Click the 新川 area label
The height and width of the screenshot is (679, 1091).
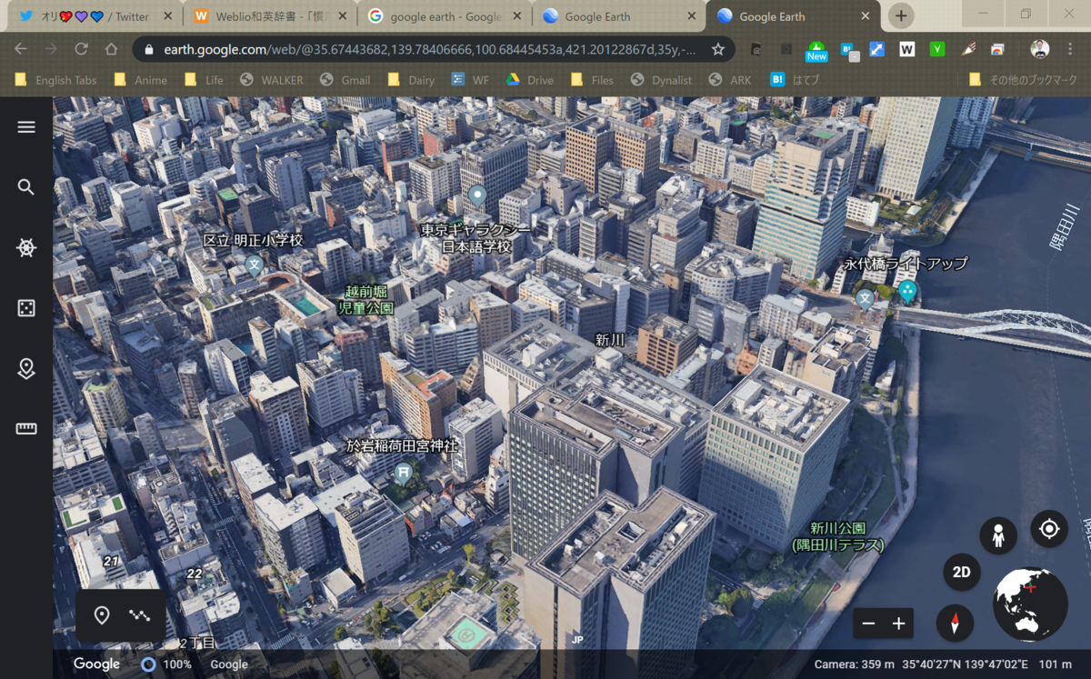pyautogui.click(x=610, y=340)
